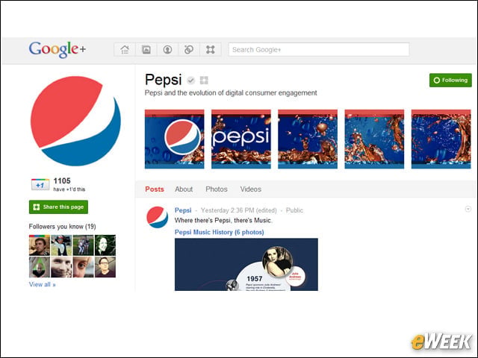
Task: Click in the Search Google+ field
Action: [319, 49]
